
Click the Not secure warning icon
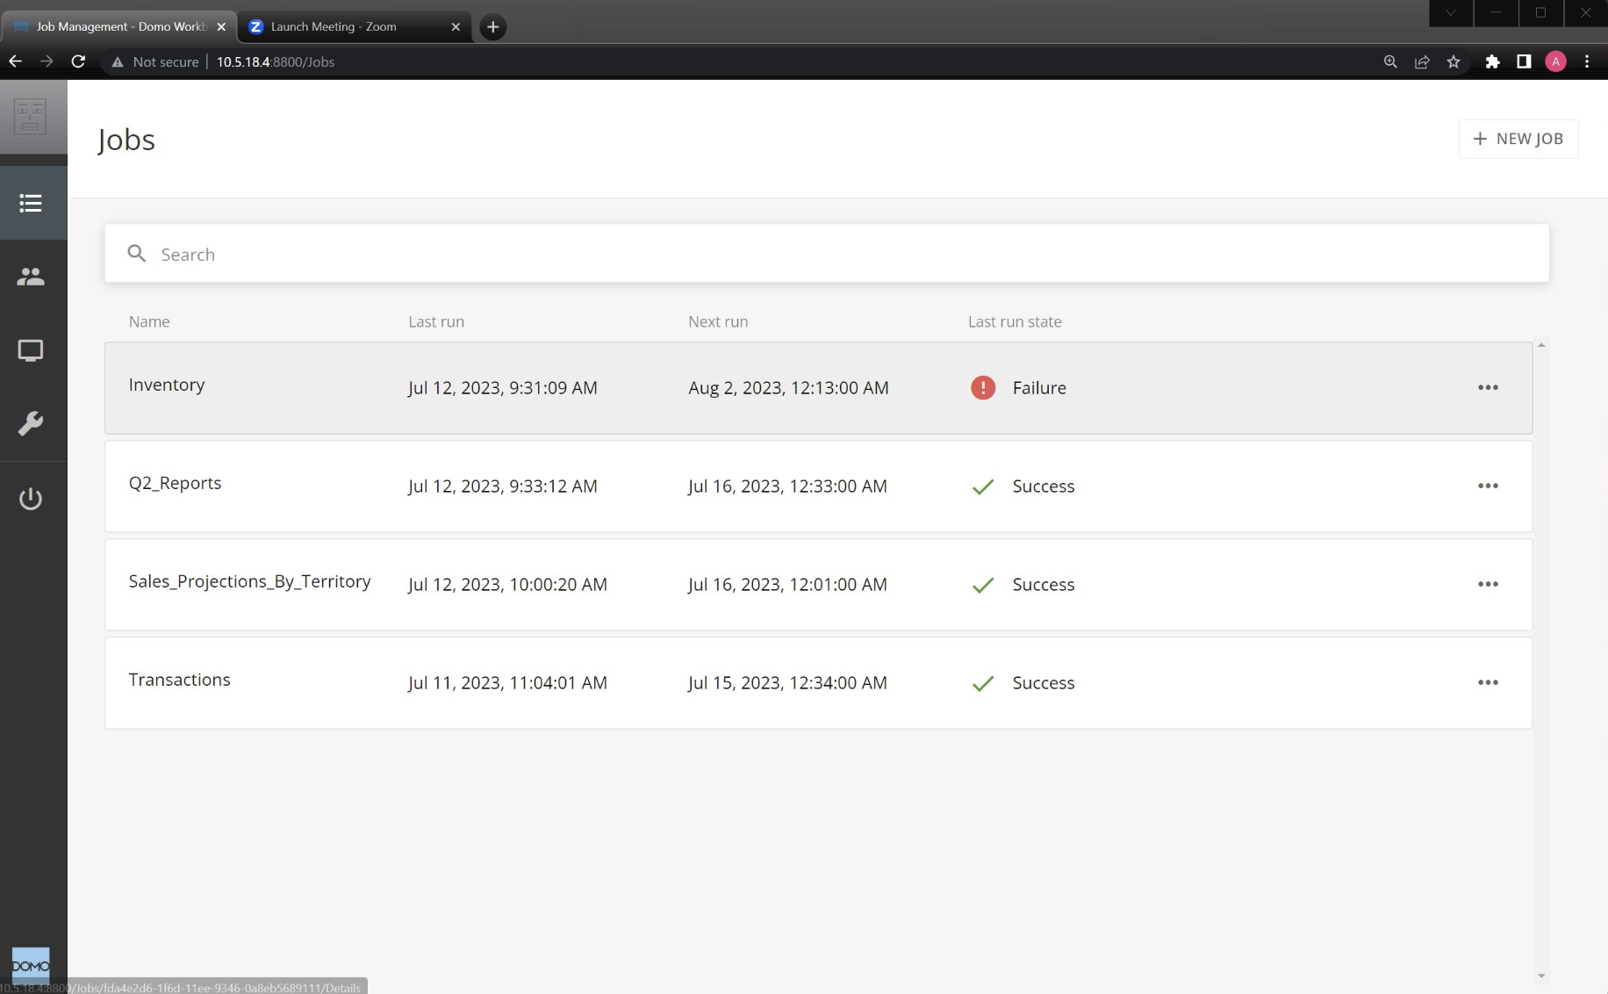pyautogui.click(x=118, y=61)
